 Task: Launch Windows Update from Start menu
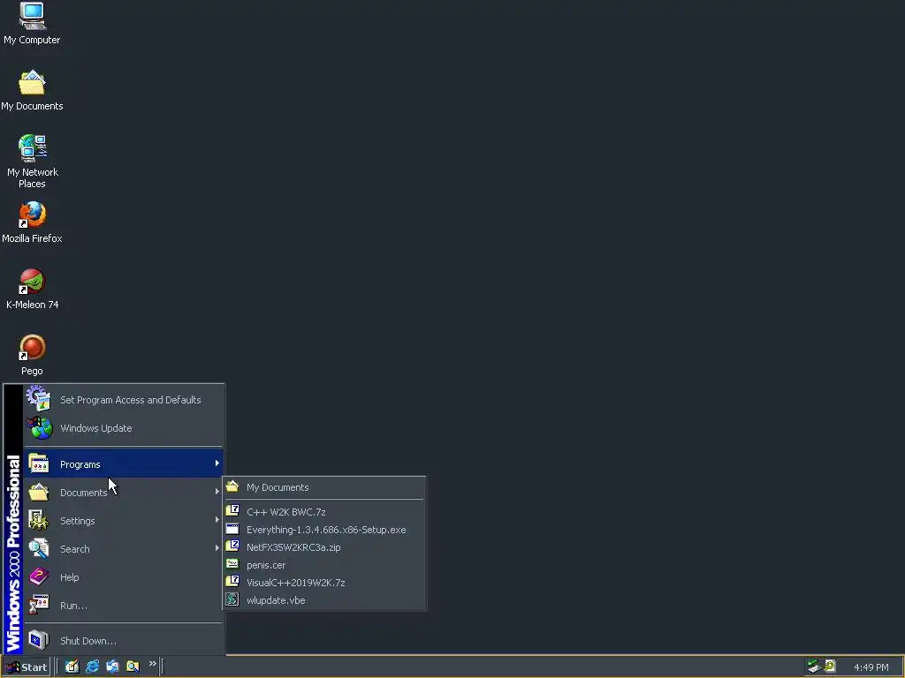[124, 428]
